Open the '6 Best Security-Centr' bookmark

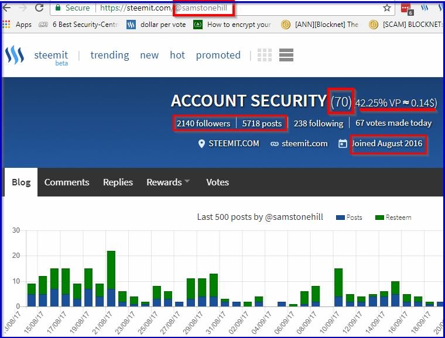coord(78,25)
